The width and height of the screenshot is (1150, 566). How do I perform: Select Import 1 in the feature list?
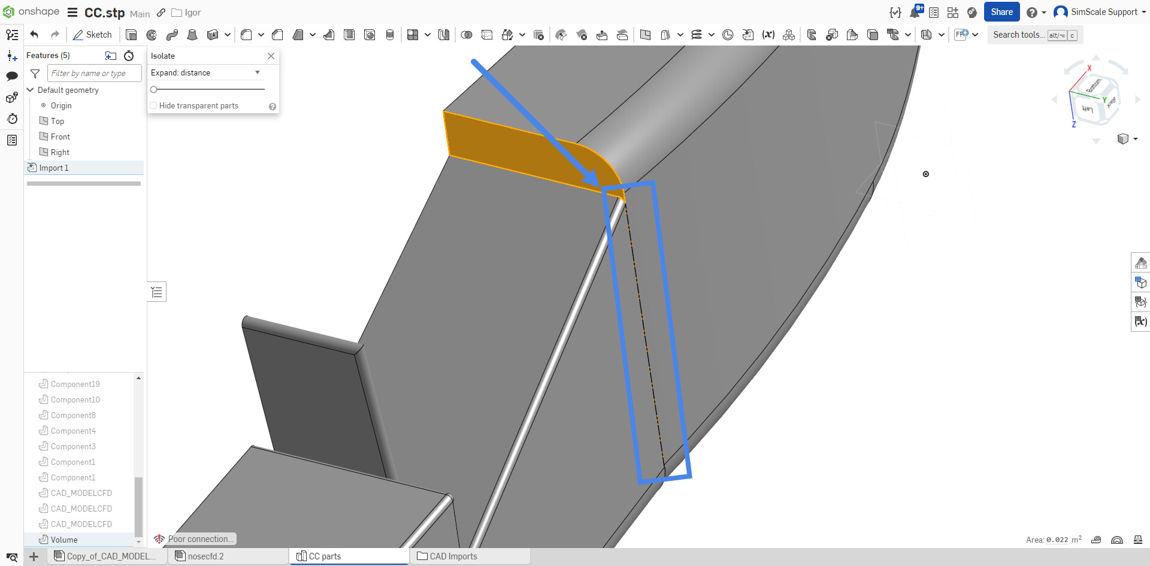(84, 168)
